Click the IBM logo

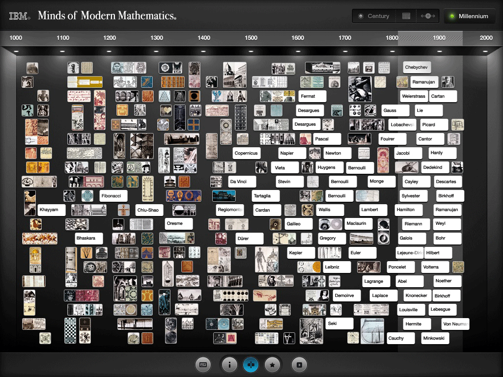point(20,16)
